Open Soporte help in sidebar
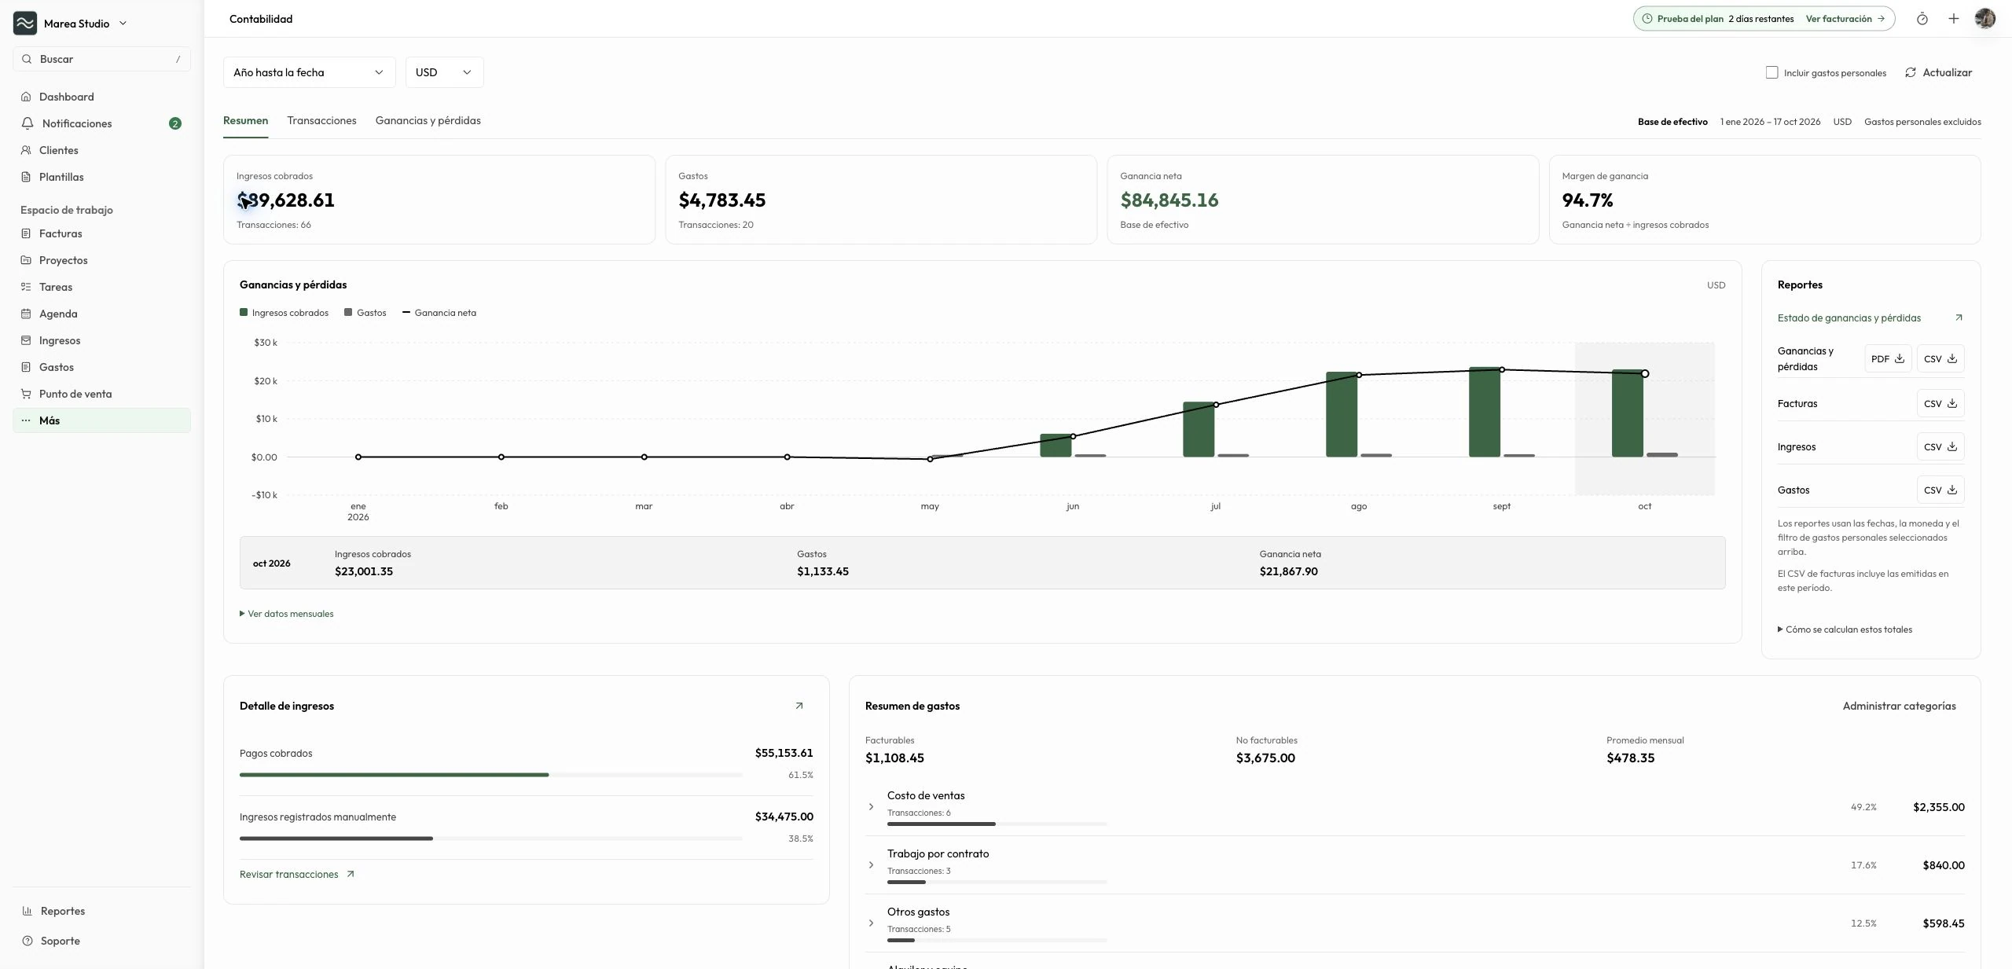This screenshot has width=2012, height=969. tap(101, 941)
